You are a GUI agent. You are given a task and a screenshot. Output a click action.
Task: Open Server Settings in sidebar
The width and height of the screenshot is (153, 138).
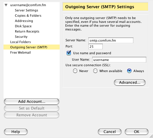point(26,10)
